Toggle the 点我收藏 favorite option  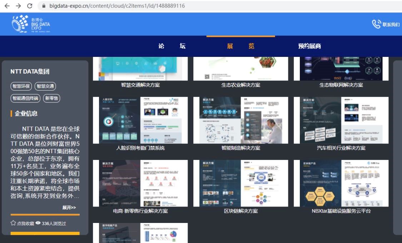(x=25, y=223)
